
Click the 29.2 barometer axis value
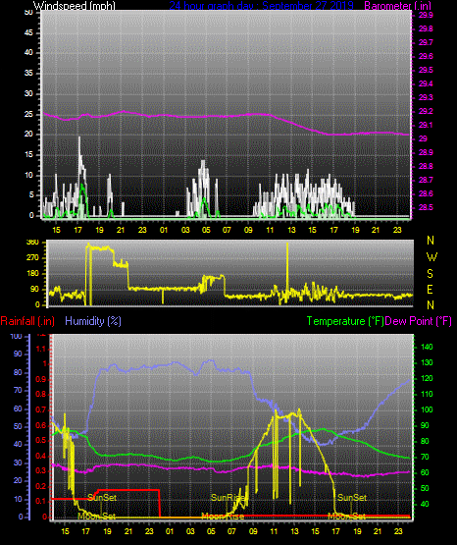[426, 111]
